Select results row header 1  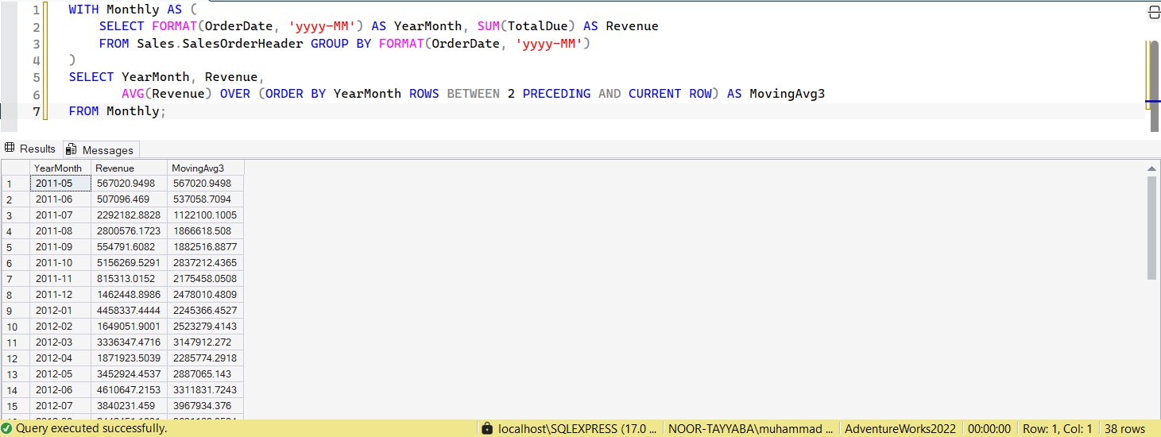(15, 184)
